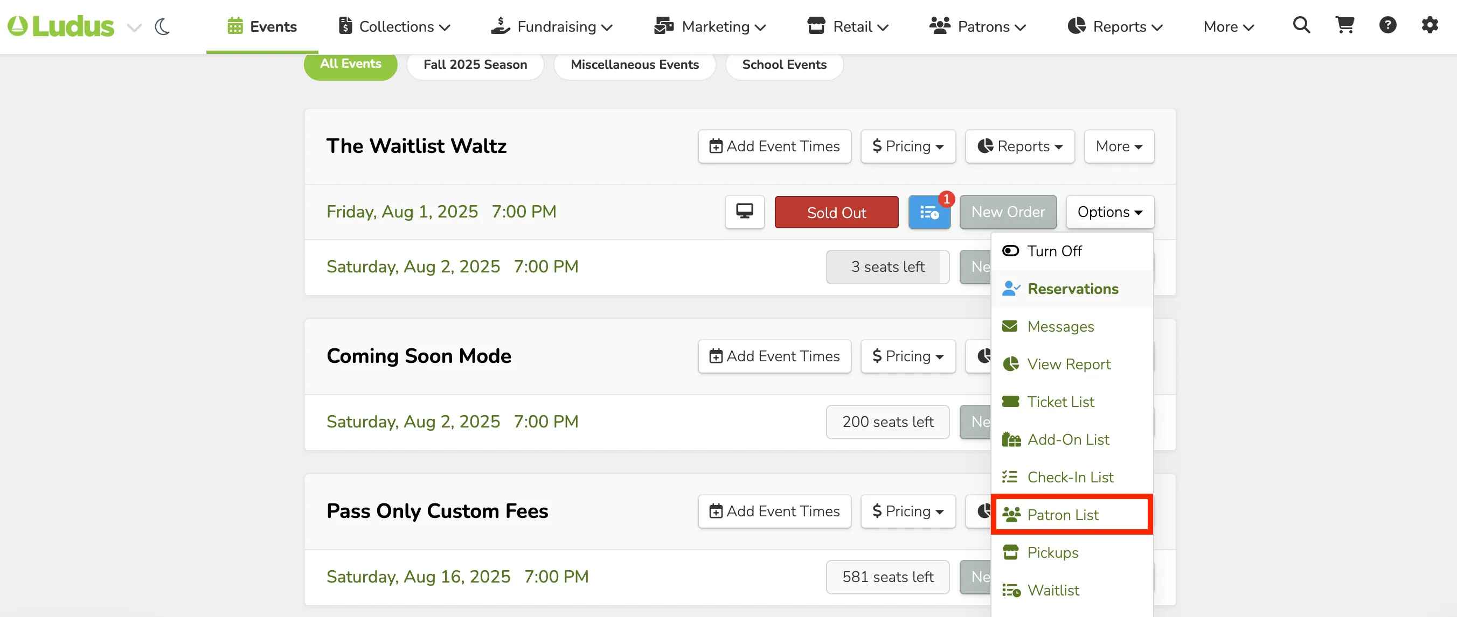Open the Events tab
1457x617 pixels.
(262, 26)
